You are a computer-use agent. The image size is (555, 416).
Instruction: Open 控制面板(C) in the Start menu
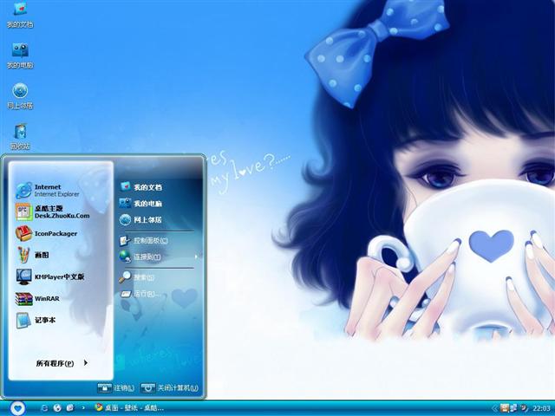tap(144, 241)
